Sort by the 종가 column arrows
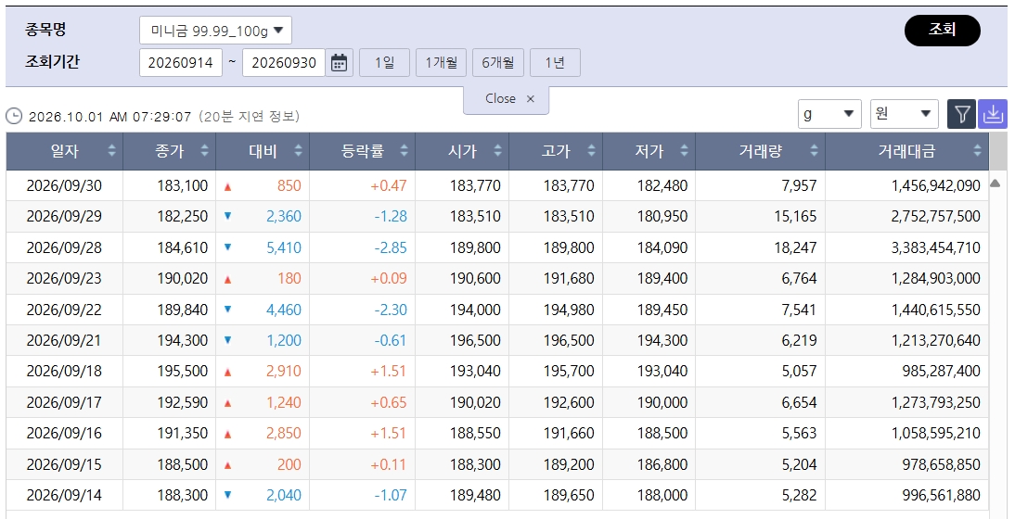Screen dimensions: 1015x519 [204, 150]
